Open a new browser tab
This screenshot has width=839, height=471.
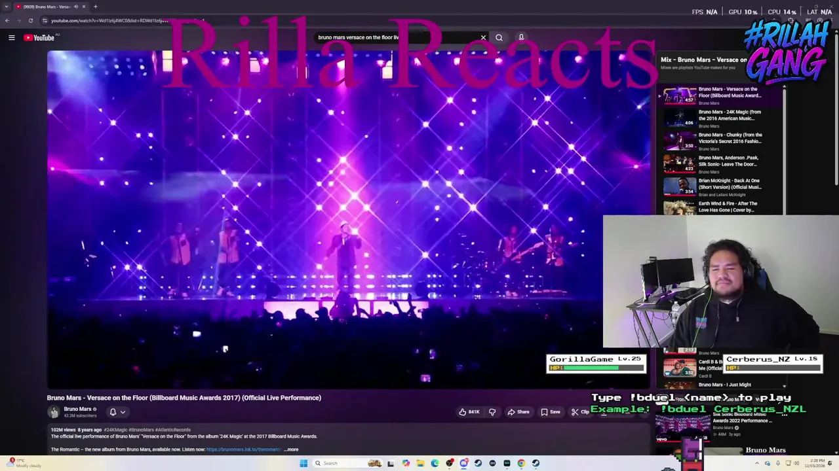(96, 7)
